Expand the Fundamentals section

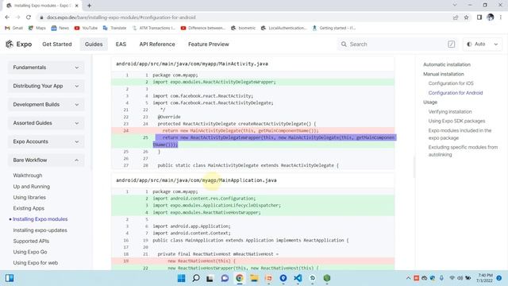click(x=46, y=68)
